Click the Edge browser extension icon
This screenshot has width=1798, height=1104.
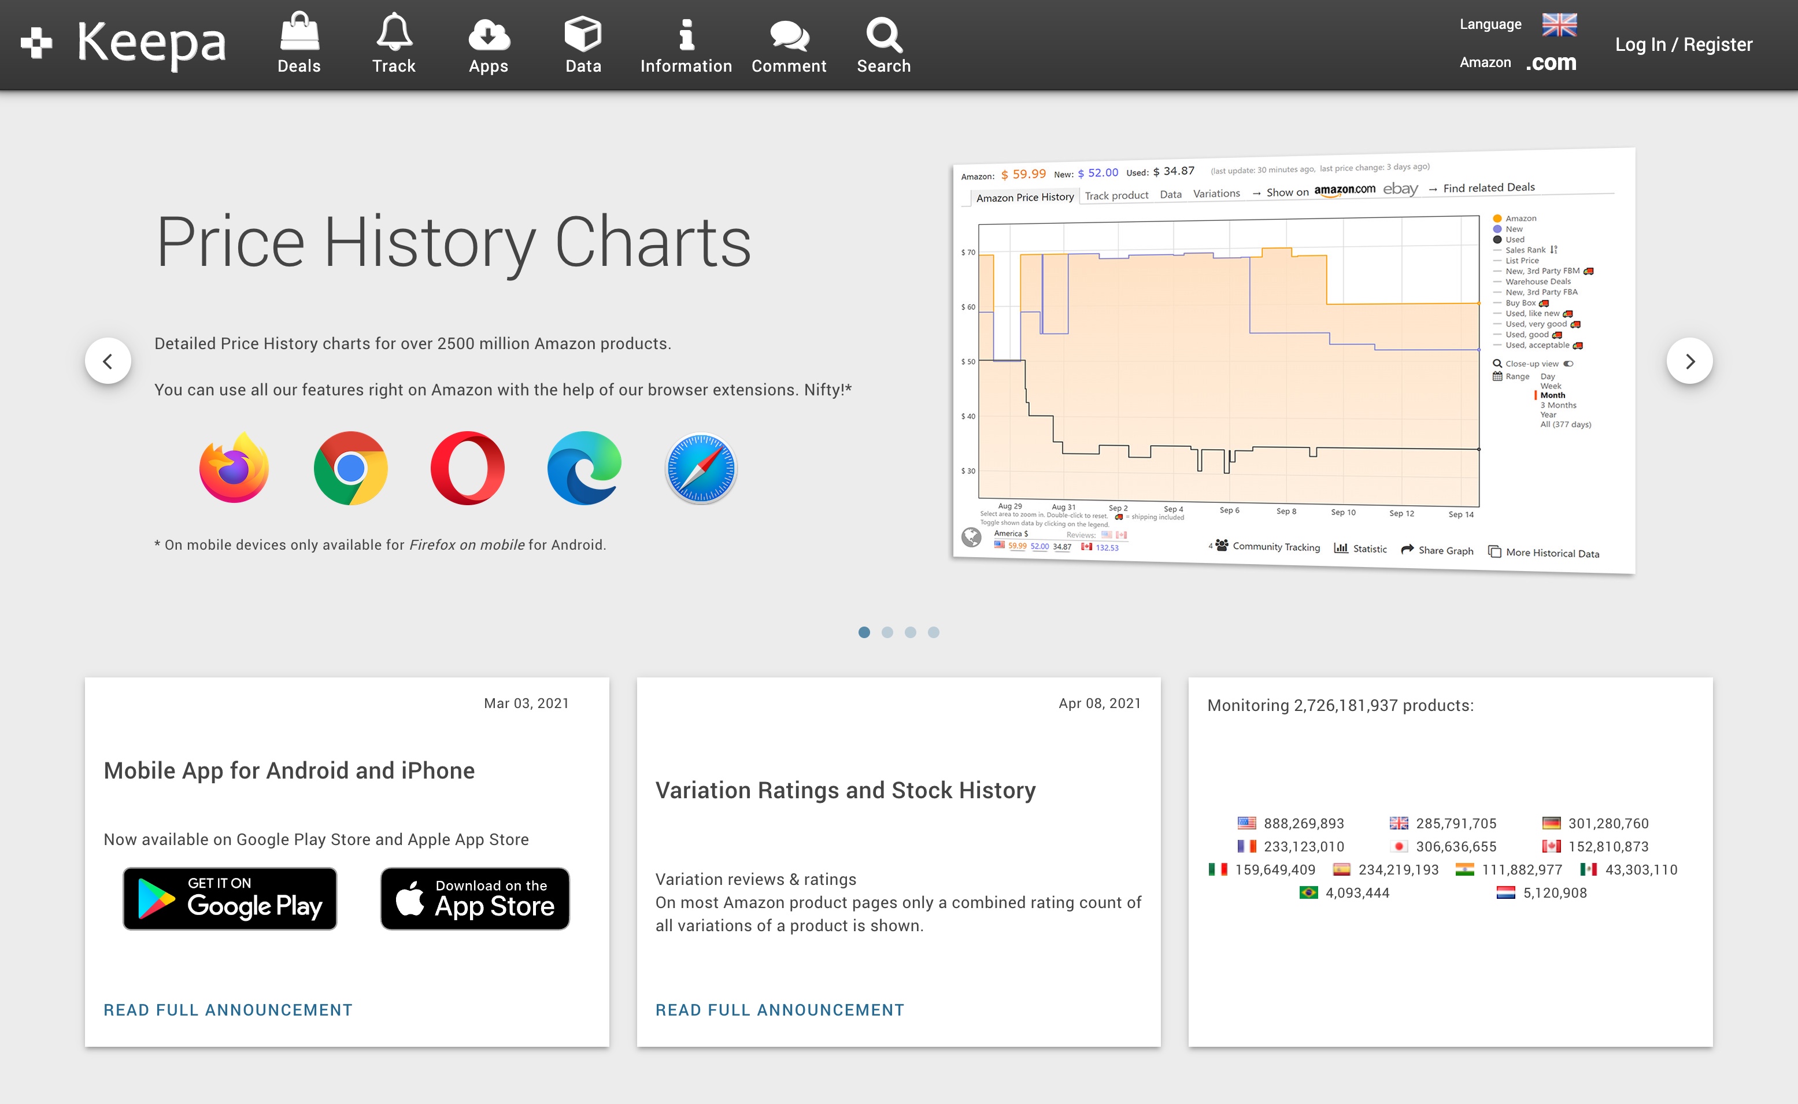pyautogui.click(x=584, y=467)
